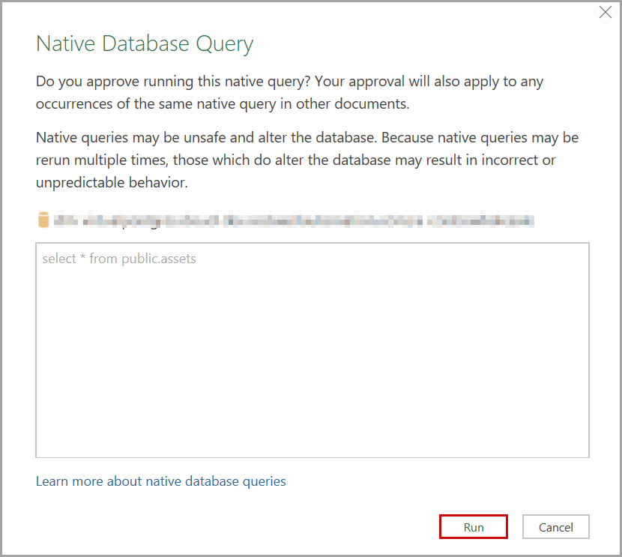622x557 pixels.
Task: Click the word 'select' in the query
Action: [x=59, y=259]
